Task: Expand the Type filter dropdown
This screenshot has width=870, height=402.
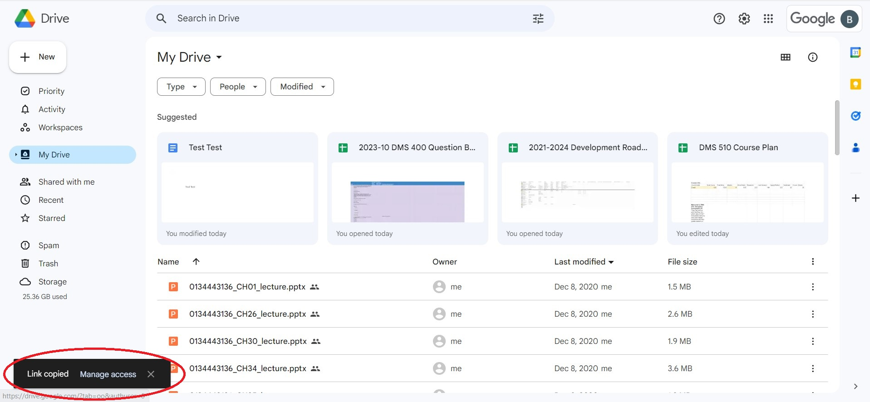Action: (x=181, y=87)
